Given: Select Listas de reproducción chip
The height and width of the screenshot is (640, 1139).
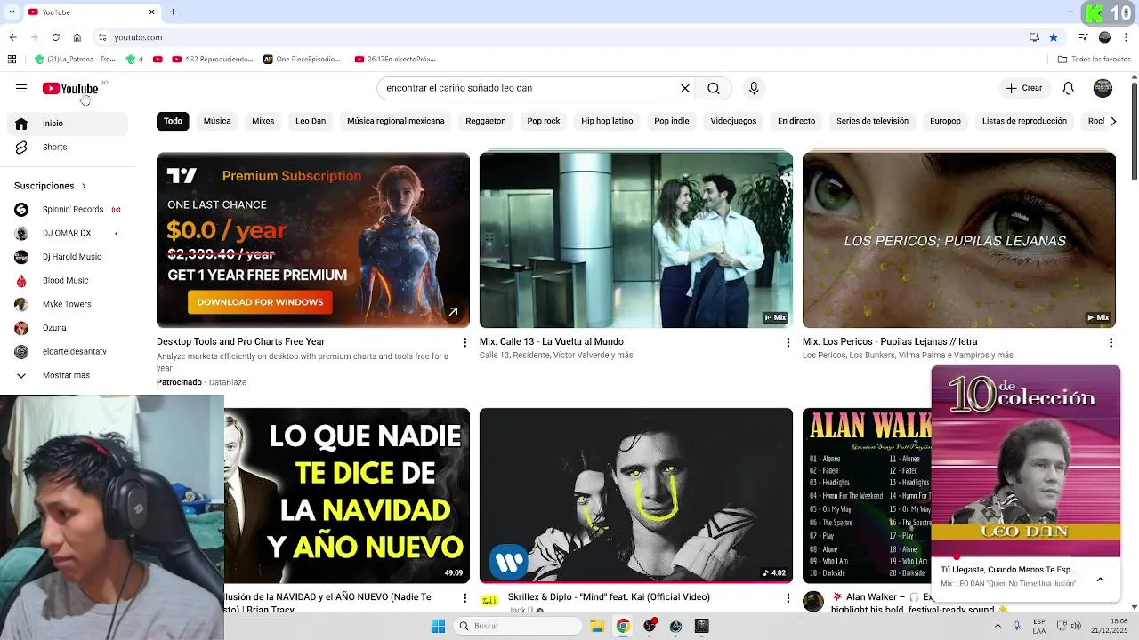Looking at the screenshot, I should click(x=1024, y=121).
